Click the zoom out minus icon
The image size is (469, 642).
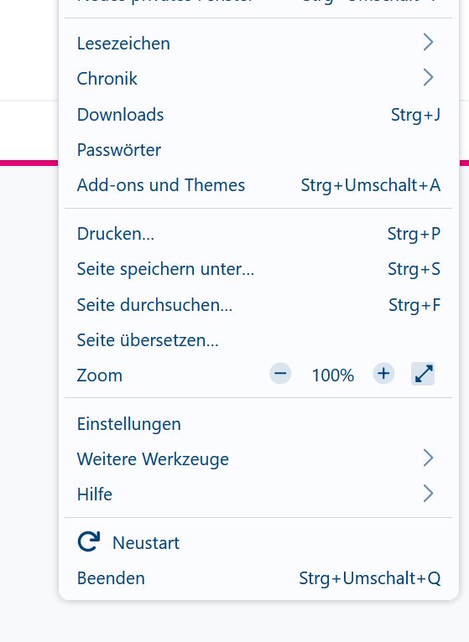click(280, 374)
